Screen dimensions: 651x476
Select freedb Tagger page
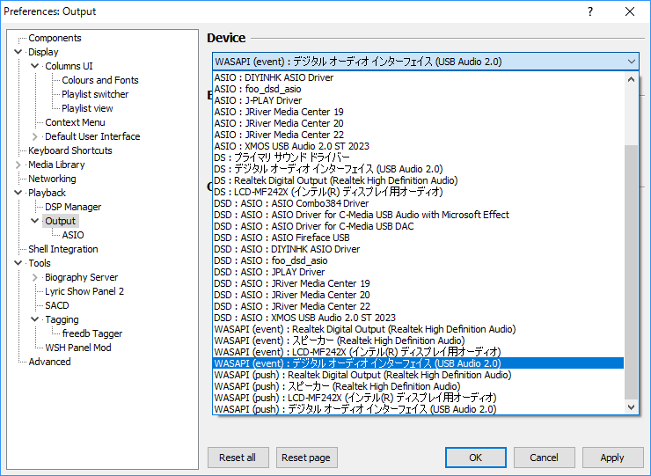coord(92,333)
